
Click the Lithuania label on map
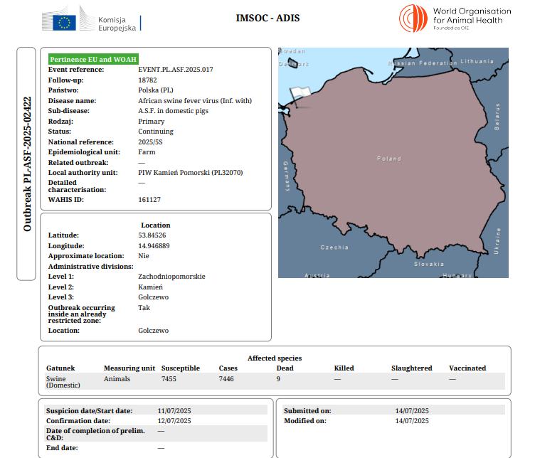pos(477,61)
